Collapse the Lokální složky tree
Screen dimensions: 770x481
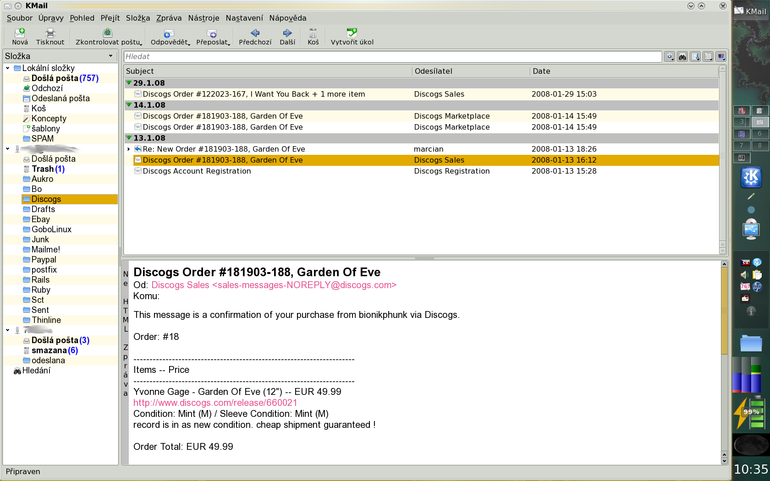tap(8, 68)
